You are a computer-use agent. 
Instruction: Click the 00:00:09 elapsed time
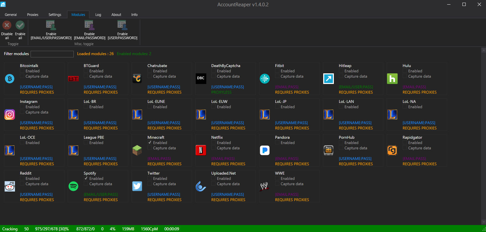(172, 229)
